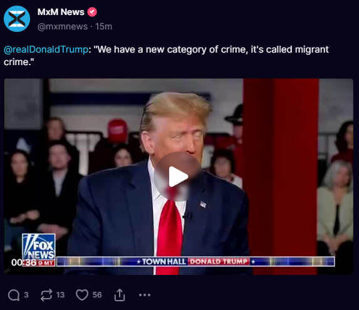Open the @realDonaldTrump mention link
The height and width of the screenshot is (310, 359).
tap(46, 49)
